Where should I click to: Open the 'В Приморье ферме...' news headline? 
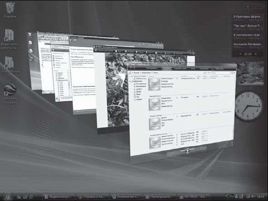(247, 17)
